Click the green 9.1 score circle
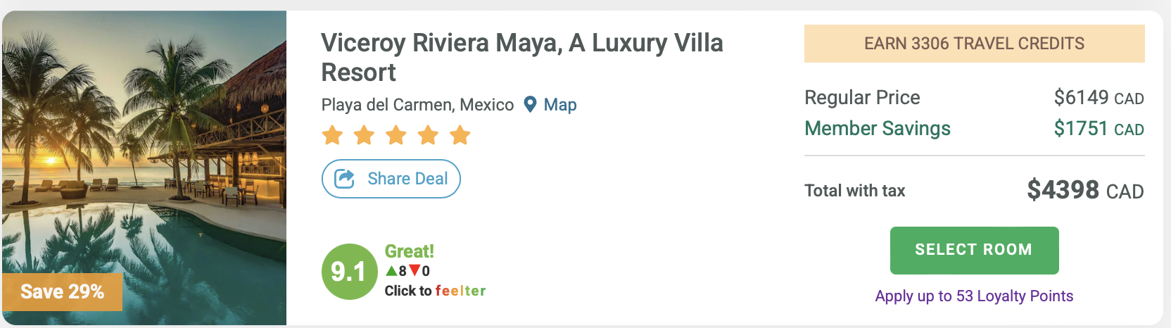 tap(349, 272)
